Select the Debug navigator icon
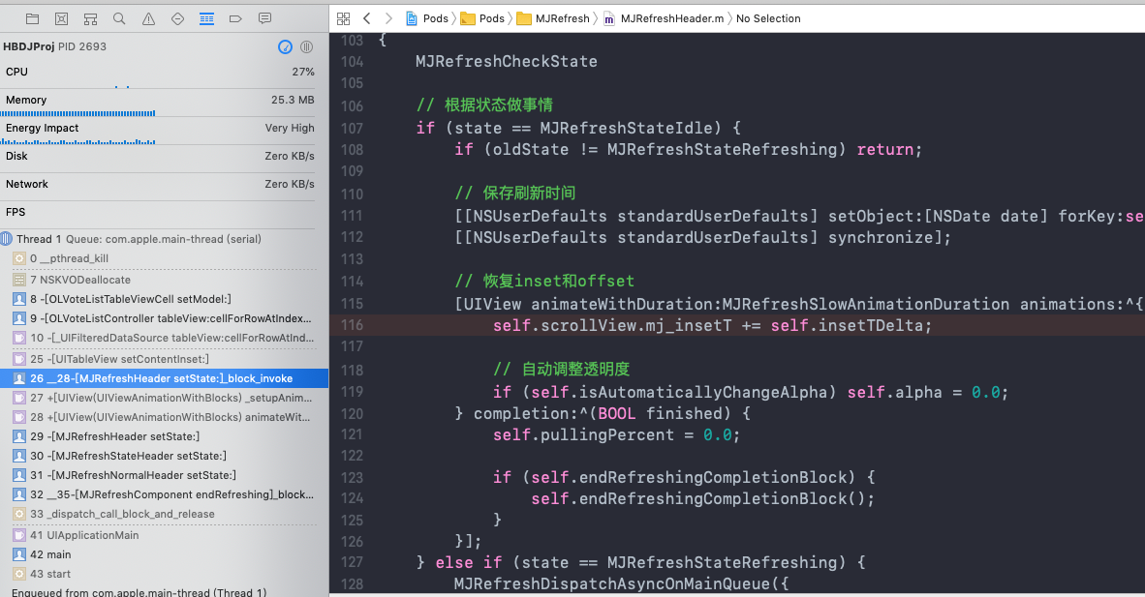Screen dimensions: 1145x597 tap(206, 18)
